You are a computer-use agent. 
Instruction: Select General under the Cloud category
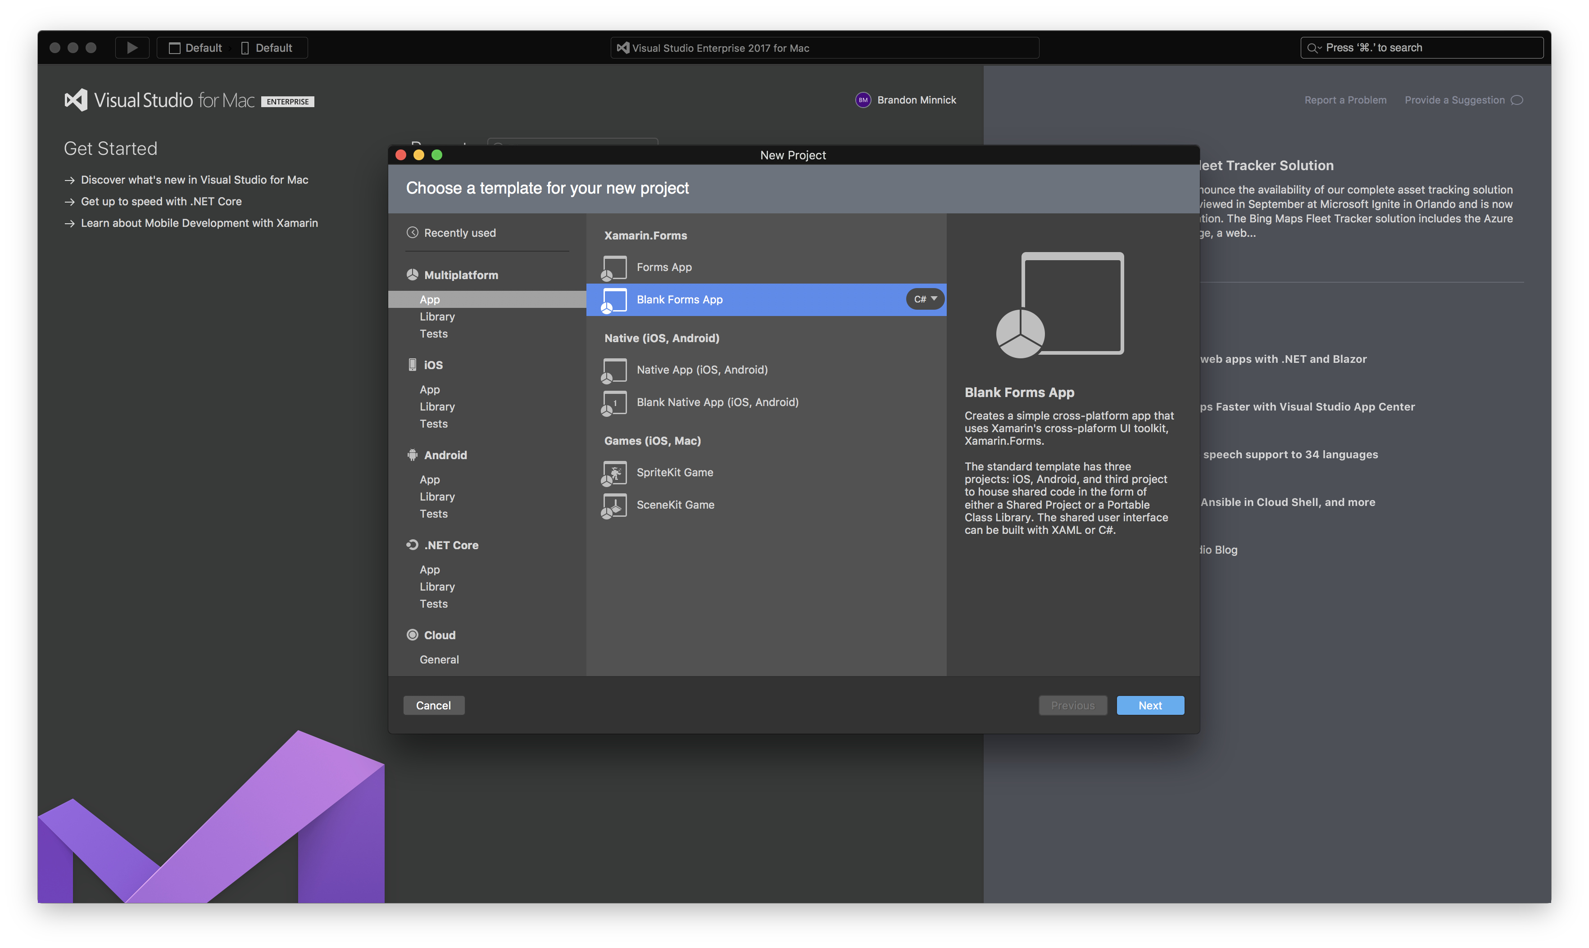[439, 659]
